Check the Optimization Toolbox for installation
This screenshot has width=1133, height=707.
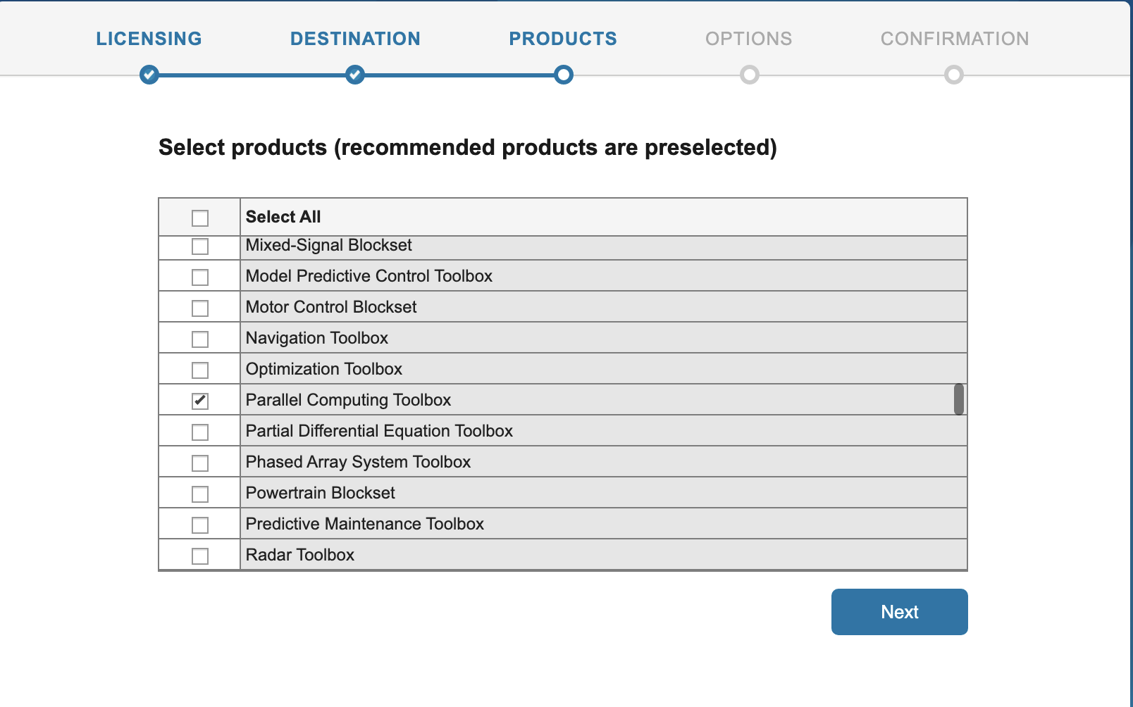pyautogui.click(x=199, y=368)
